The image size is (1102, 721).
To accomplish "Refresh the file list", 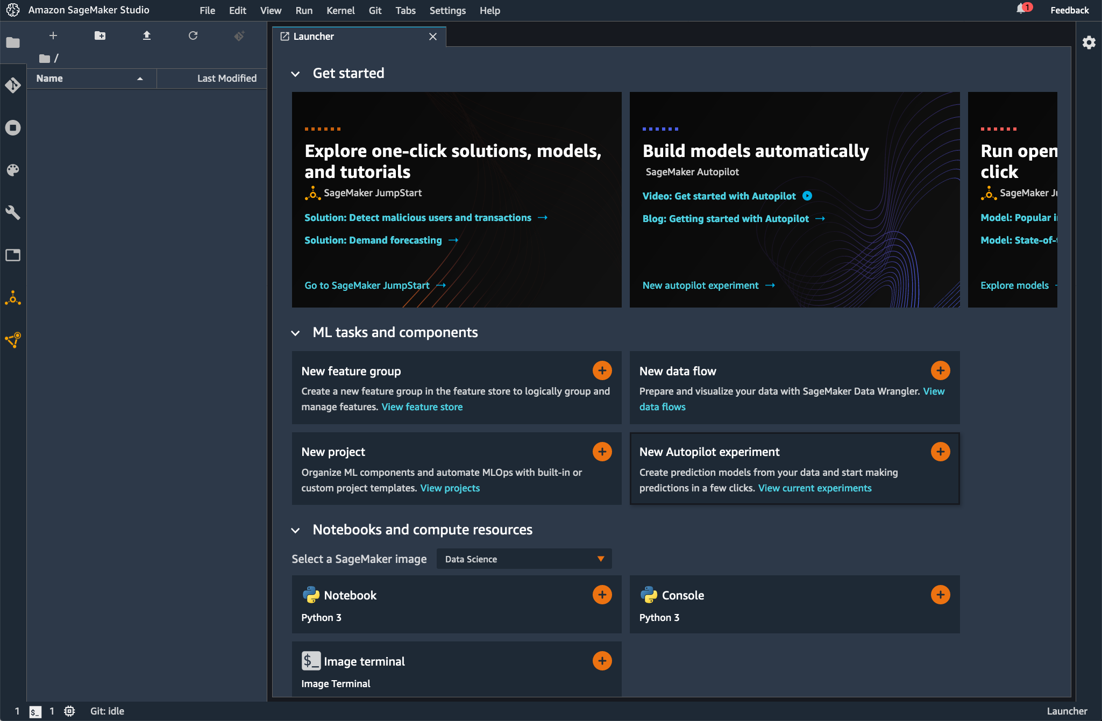I will [193, 35].
